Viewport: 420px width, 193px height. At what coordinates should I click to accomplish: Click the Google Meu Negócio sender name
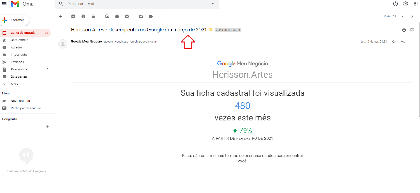point(86,42)
